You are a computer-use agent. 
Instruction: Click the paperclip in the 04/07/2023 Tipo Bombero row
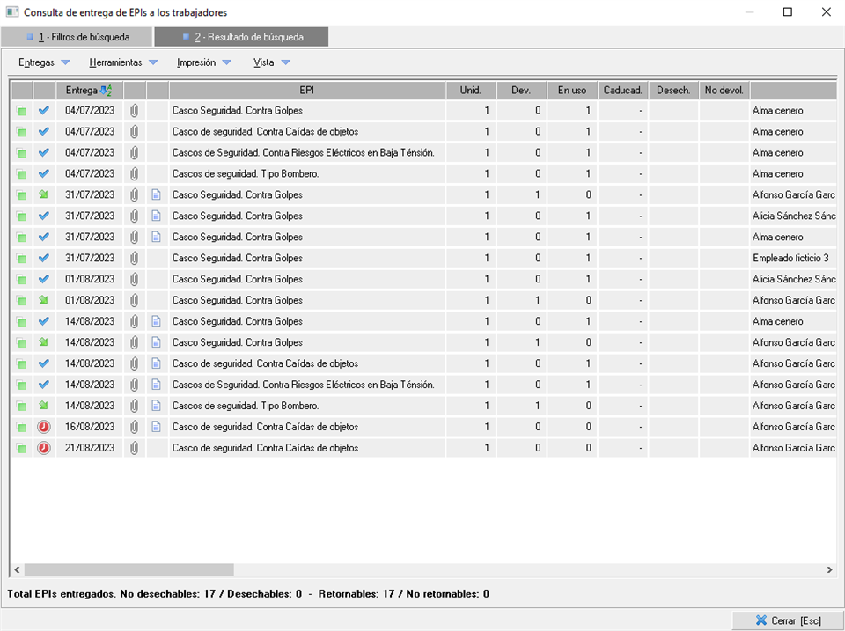coord(134,173)
